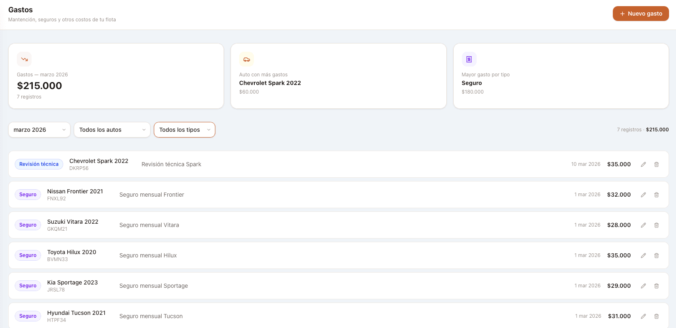This screenshot has width=676, height=328.
Task: Delete the Seguro mensual Sportage expense
Action: (656, 286)
